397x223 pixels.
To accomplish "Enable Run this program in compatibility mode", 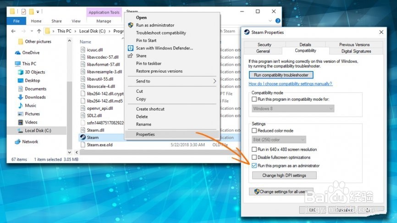I will pos(254,99).
